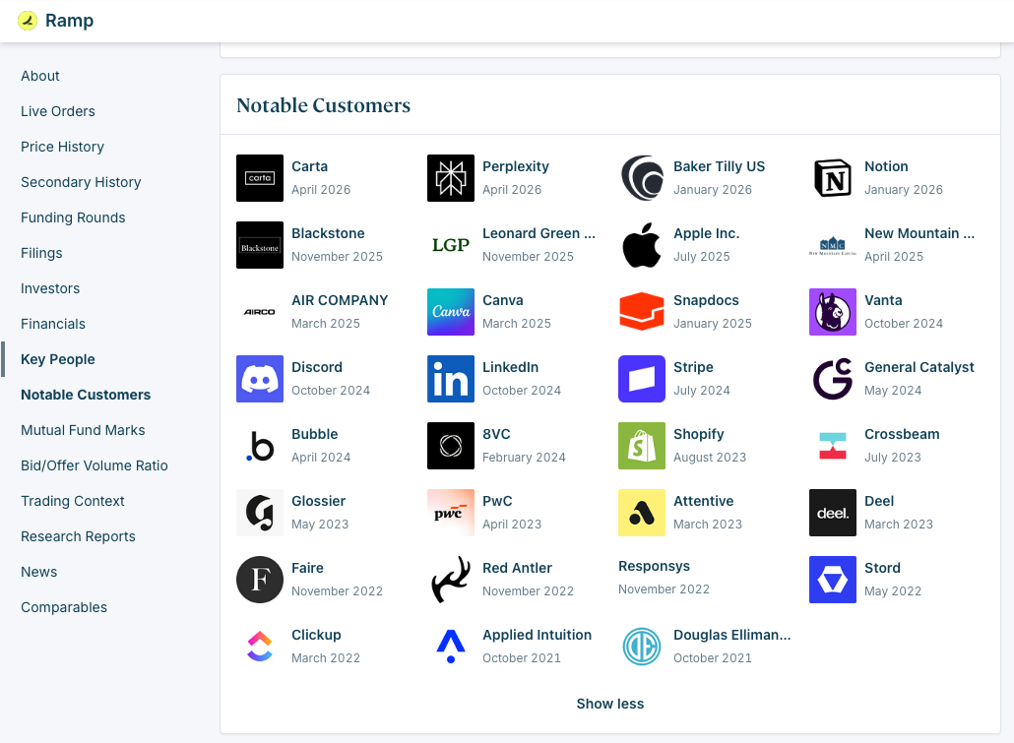Click the Notion logo icon
This screenshot has height=743, width=1014.
tap(833, 178)
